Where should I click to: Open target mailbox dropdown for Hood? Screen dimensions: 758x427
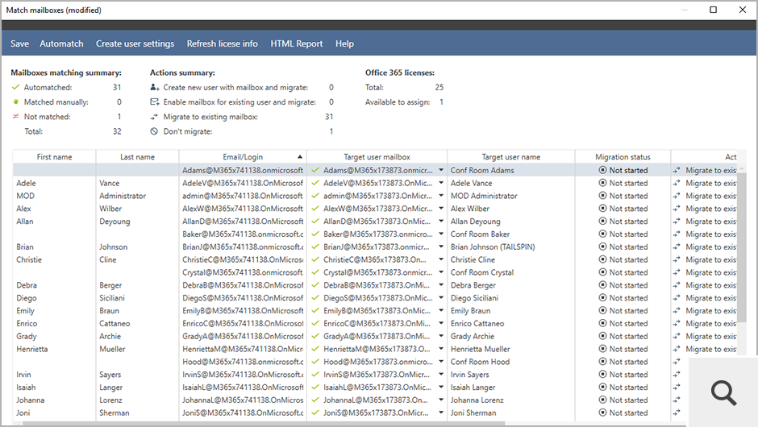click(441, 362)
